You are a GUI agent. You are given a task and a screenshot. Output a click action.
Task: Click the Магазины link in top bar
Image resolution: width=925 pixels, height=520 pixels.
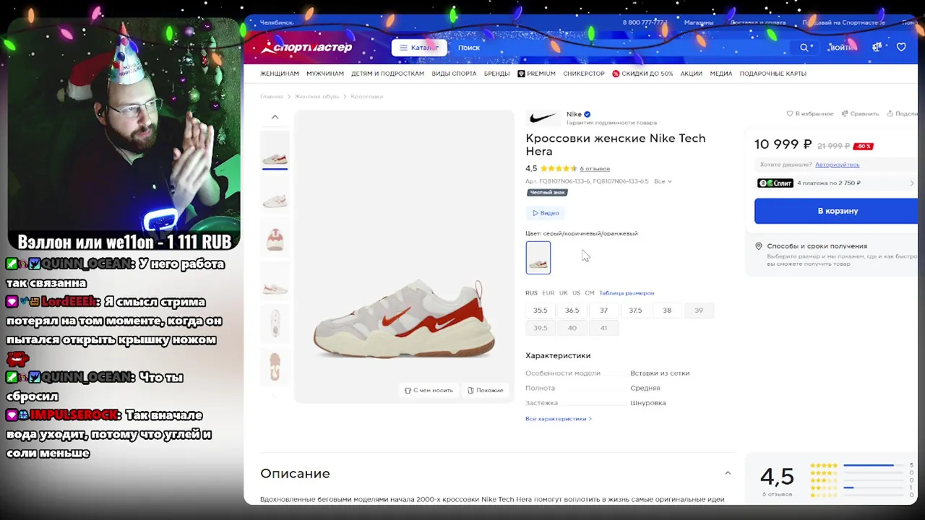coord(699,22)
